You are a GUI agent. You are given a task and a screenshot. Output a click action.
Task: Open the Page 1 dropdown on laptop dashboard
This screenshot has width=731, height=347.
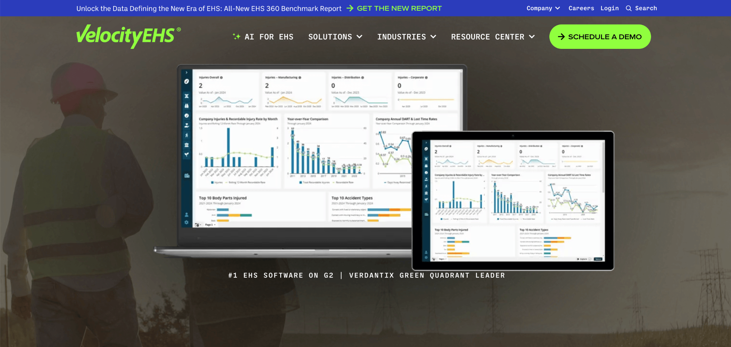210,225
